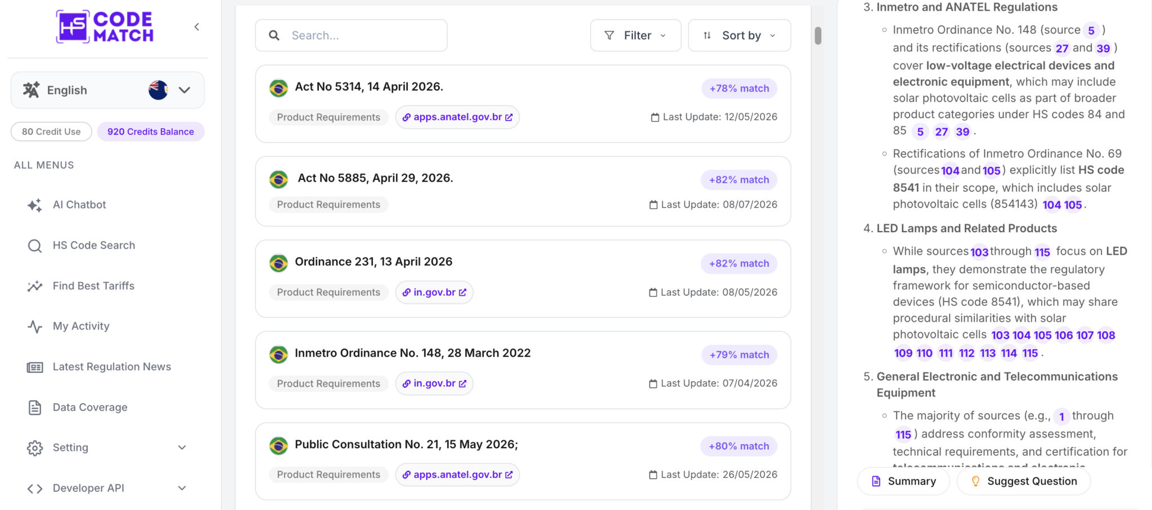Open the Data Coverage page
This screenshot has height=510, width=1152.
pos(90,407)
